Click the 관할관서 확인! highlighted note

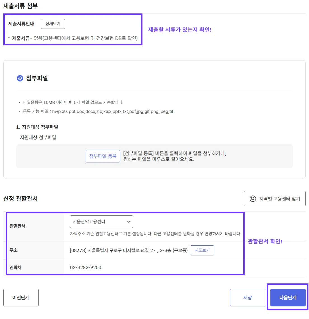[265, 241]
